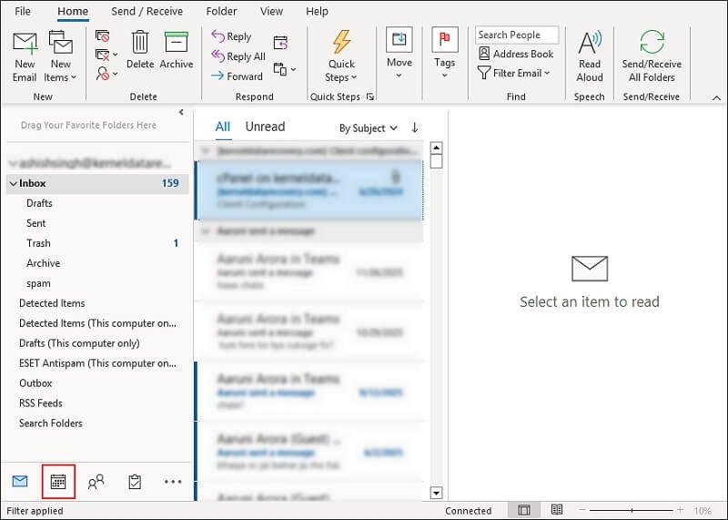
Task: Open the People contacts view icon
Action: (96, 483)
